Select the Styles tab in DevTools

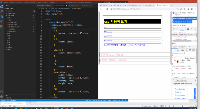pos(175,47)
